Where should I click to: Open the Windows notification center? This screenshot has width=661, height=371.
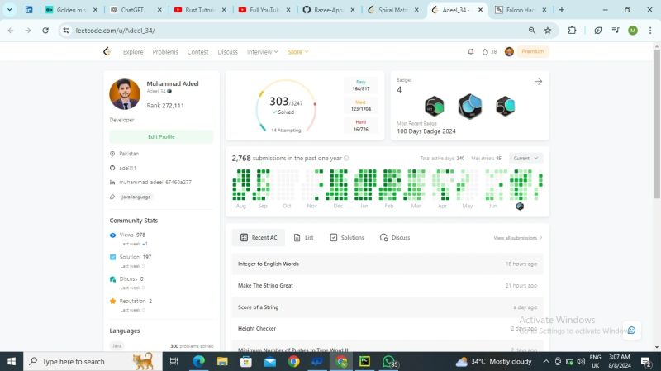coord(646,361)
